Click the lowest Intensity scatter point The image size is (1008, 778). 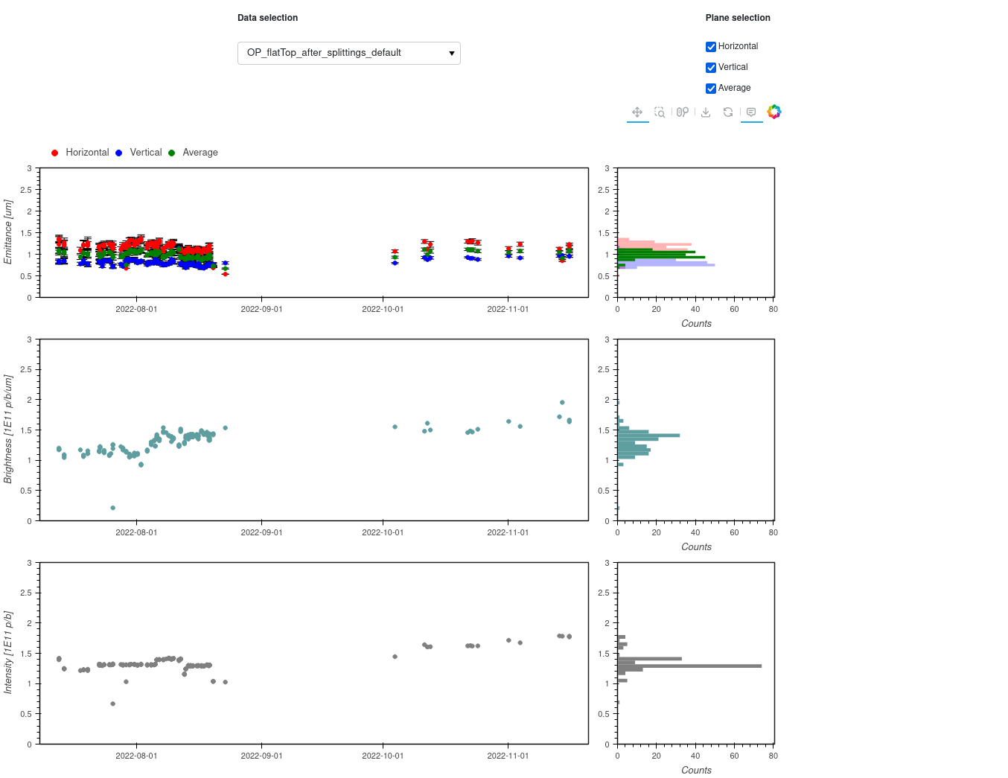(x=113, y=704)
